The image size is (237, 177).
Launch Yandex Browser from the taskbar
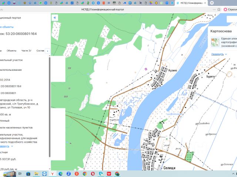tap(53, 174)
